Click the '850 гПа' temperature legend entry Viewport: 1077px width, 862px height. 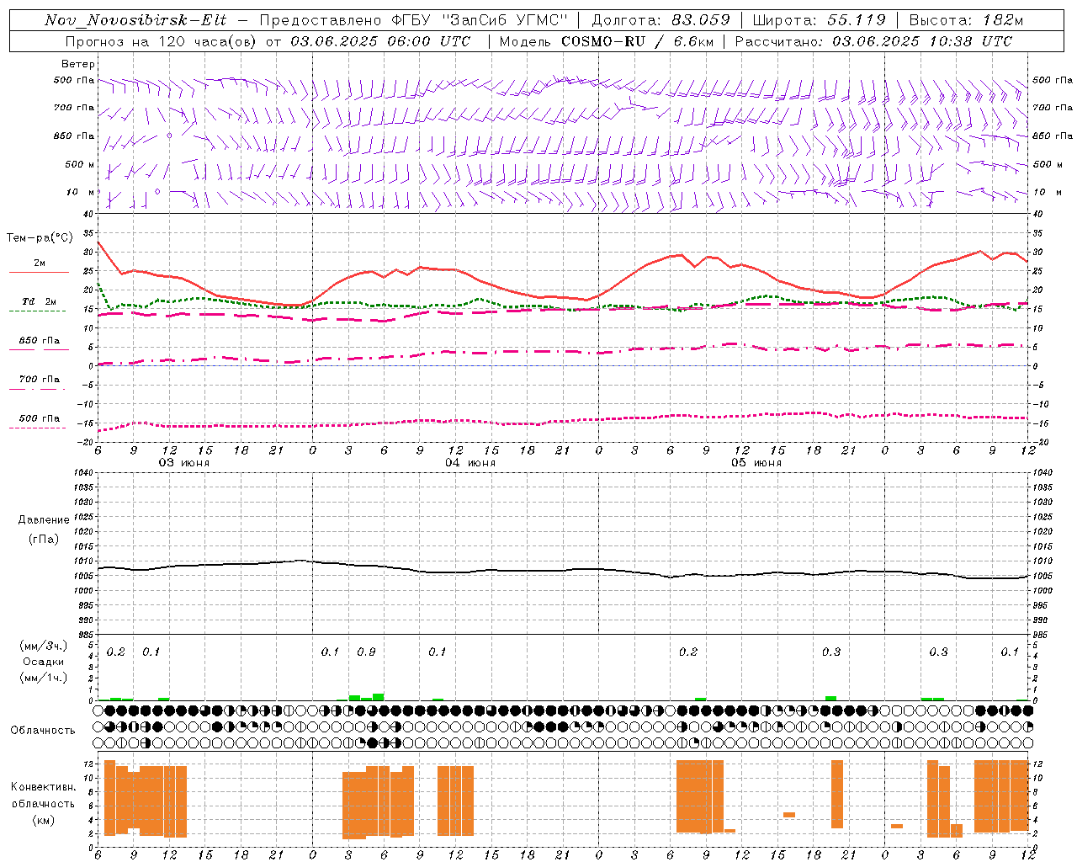[40, 341]
